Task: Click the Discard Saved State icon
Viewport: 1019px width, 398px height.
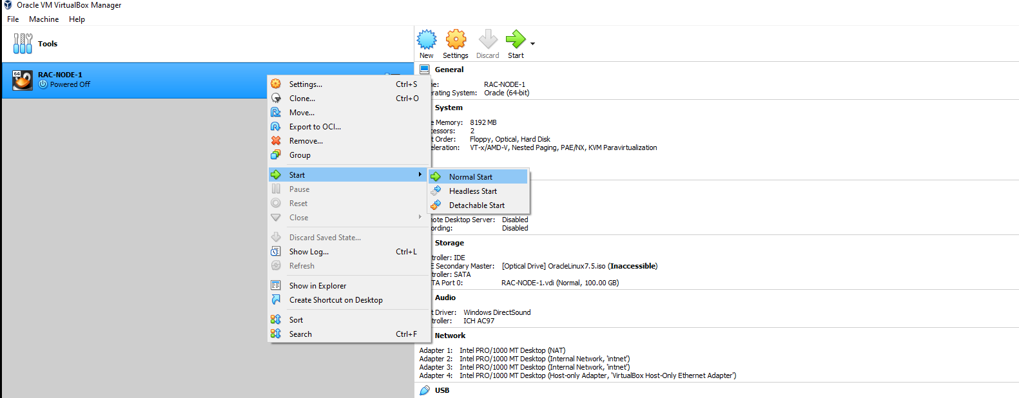Action: [x=276, y=237]
